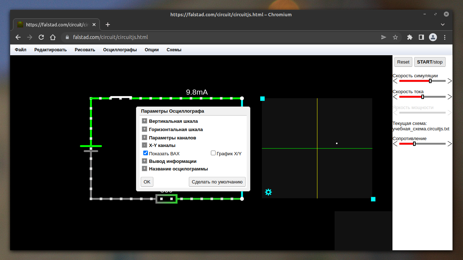The height and width of the screenshot is (260, 463).
Task: Reload the page with the refresh icon
Action: (x=41, y=37)
